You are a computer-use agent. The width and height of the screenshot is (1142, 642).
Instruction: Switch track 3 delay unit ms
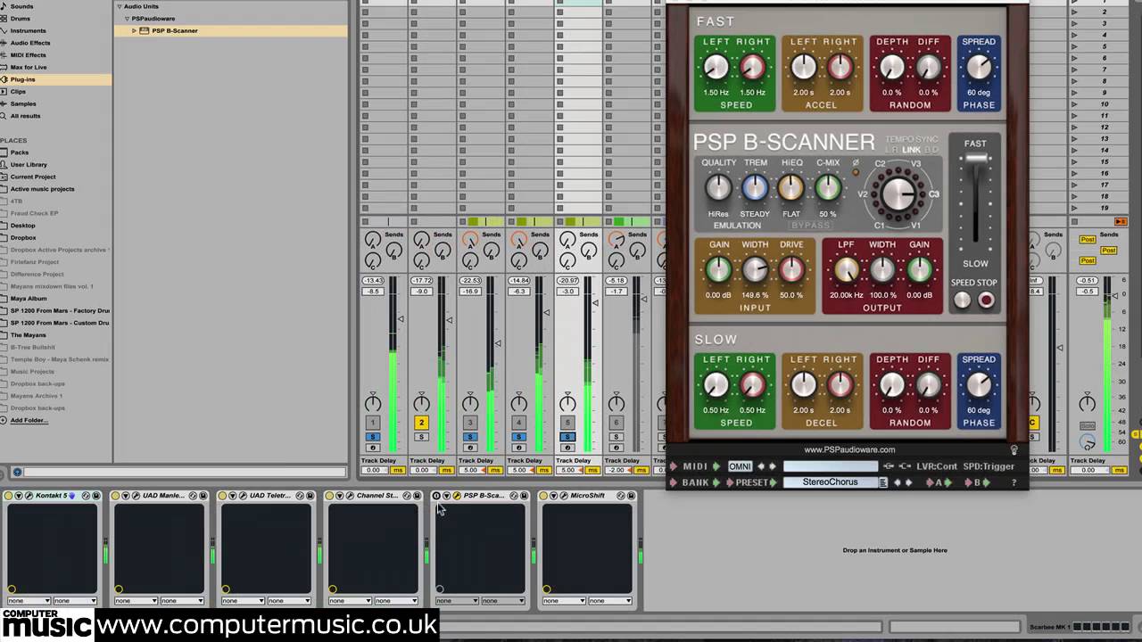(x=495, y=470)
